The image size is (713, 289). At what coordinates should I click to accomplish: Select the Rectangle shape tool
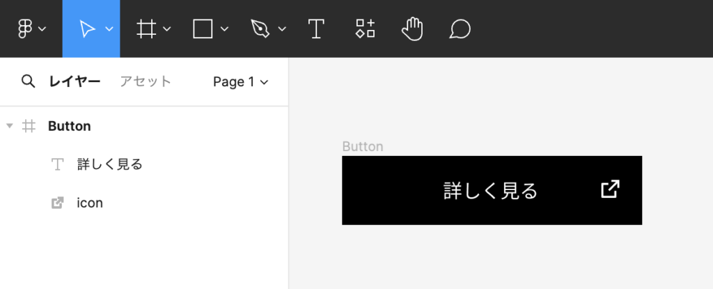pyautogui.click(x=203, y=29)
